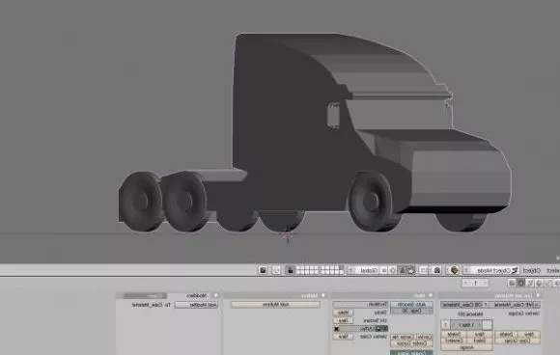Viewport: 560px width, 355px height.
Task: Click the Add Modifier button
Action: [x=196, y=305]
